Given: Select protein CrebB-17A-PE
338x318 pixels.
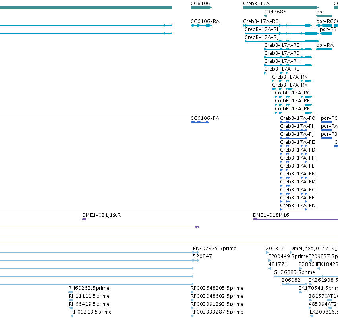Looking at the screenshot, I should (x=297, y=142).
